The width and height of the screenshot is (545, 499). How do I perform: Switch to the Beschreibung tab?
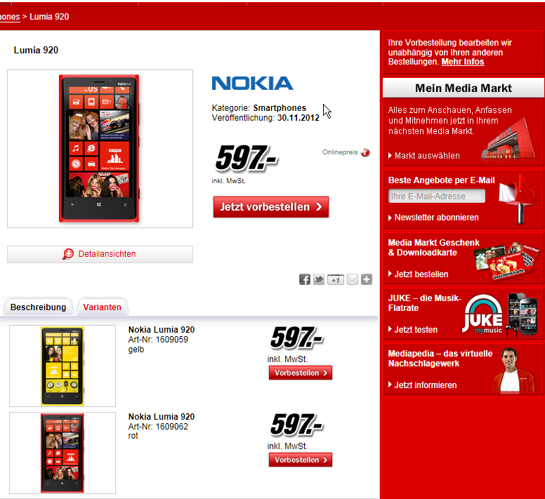[x=38, y=307]
